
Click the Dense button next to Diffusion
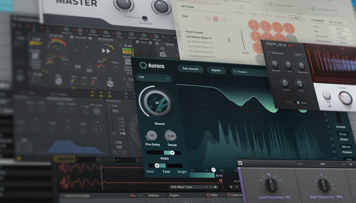pyautogui.click(x=298, y=54)
